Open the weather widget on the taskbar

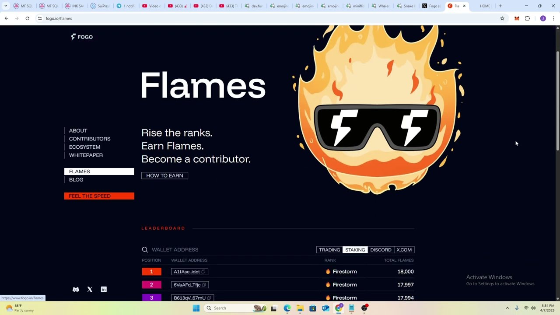(20, 308)
